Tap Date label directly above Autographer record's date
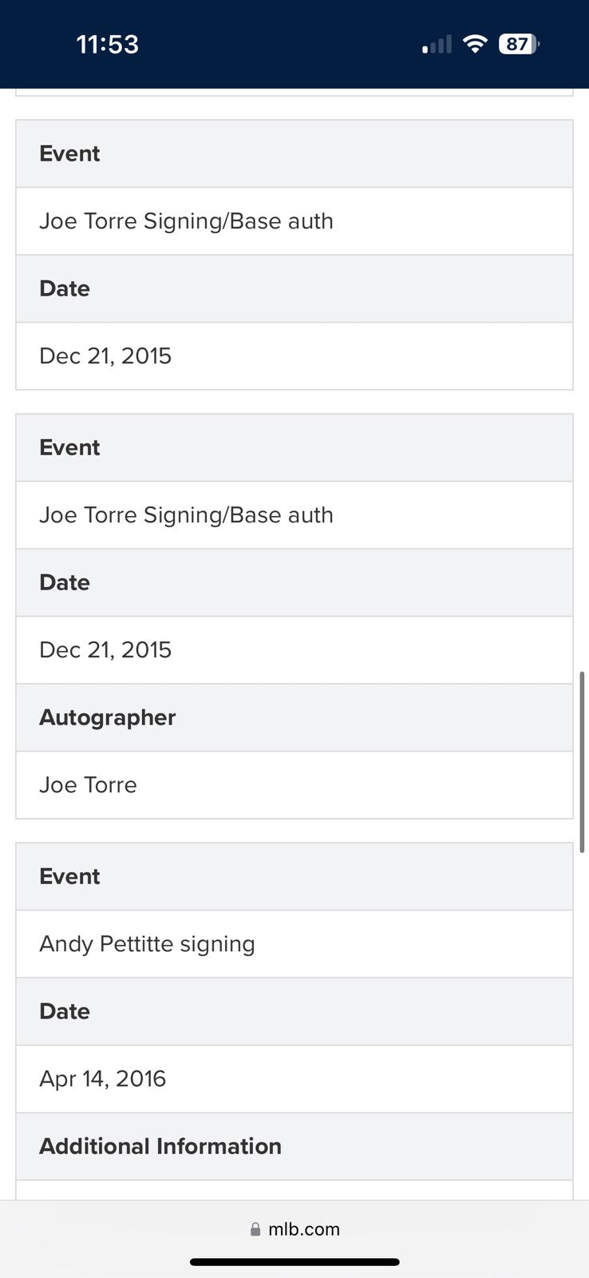Screen dimensions: 589x1278 tap(65, 582)
